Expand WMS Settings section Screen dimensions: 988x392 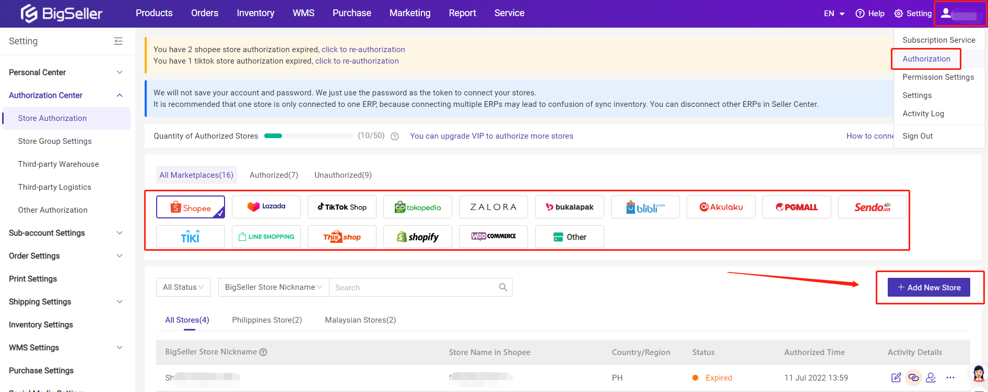(120, 348)
